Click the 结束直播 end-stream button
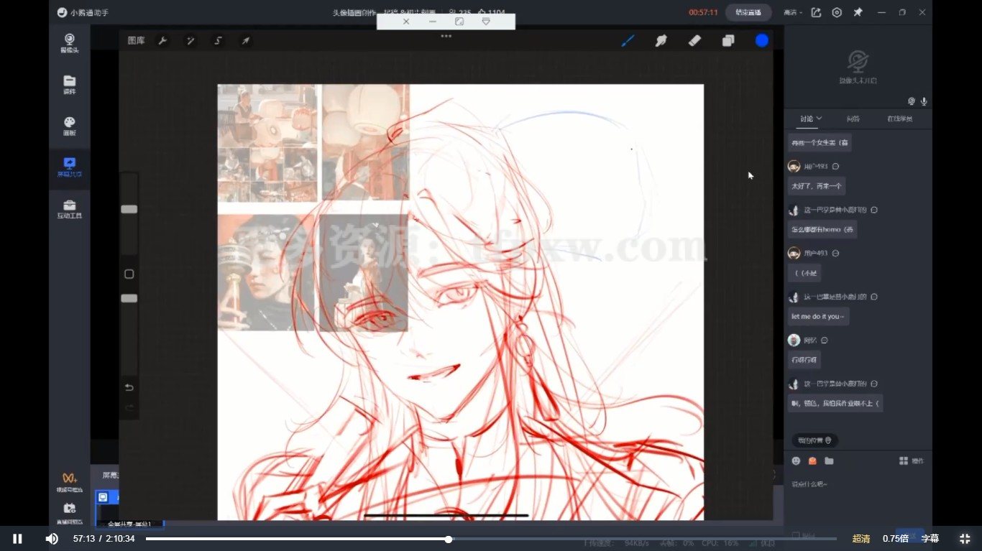 748,12
